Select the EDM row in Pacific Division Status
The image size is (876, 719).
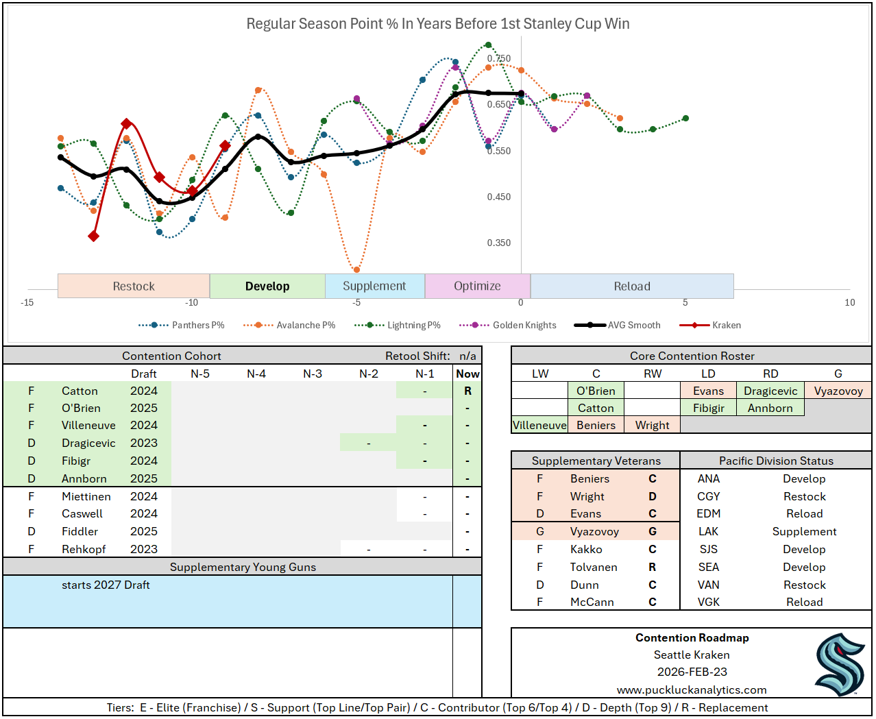[708, 513]
